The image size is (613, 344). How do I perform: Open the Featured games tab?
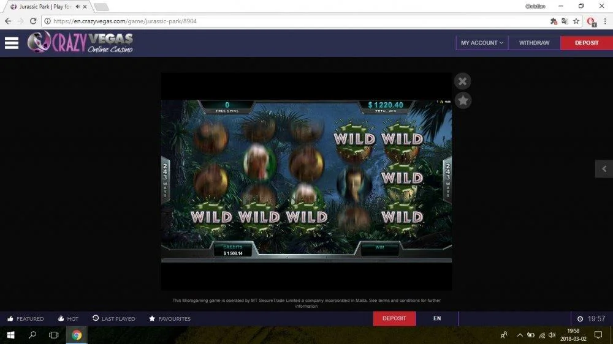click(x=25, y=319)
